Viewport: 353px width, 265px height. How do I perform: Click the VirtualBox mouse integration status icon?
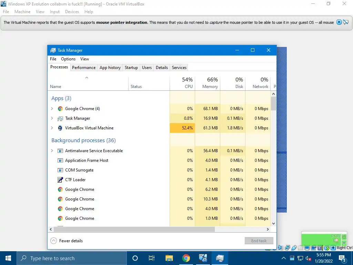pos(327,248)
